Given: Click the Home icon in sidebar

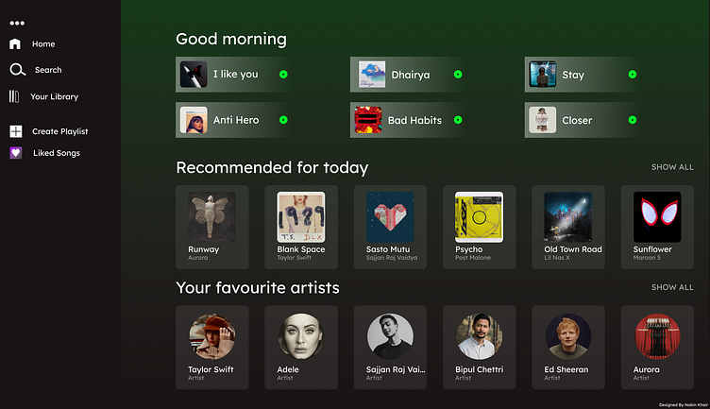Looking at the screenshot, I should 15,43.
